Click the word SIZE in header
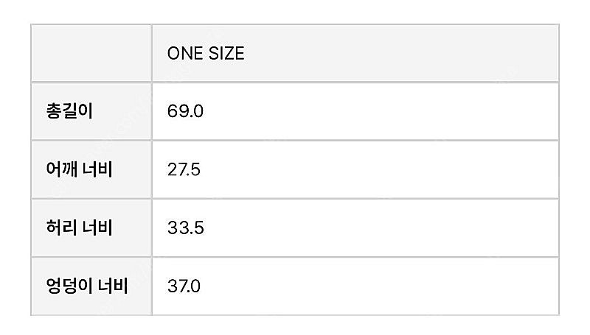Screen dimensions: 590x335 point(226,53)
